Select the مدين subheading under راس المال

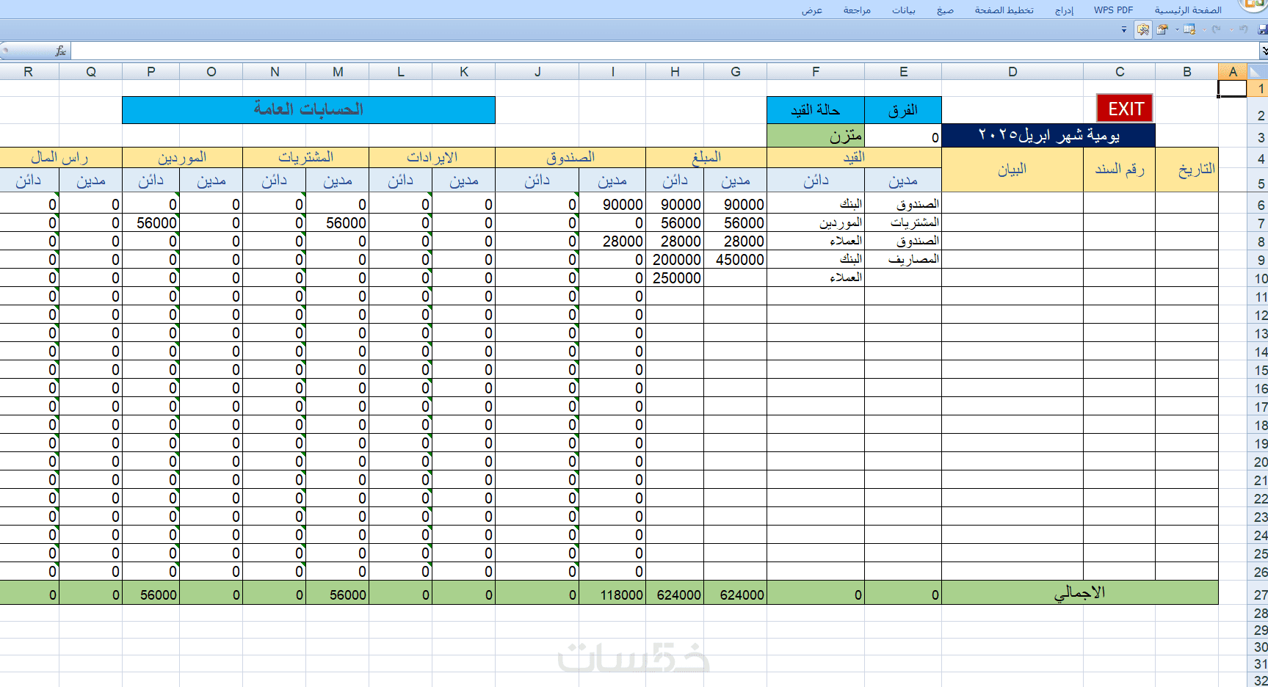[91, 181]
